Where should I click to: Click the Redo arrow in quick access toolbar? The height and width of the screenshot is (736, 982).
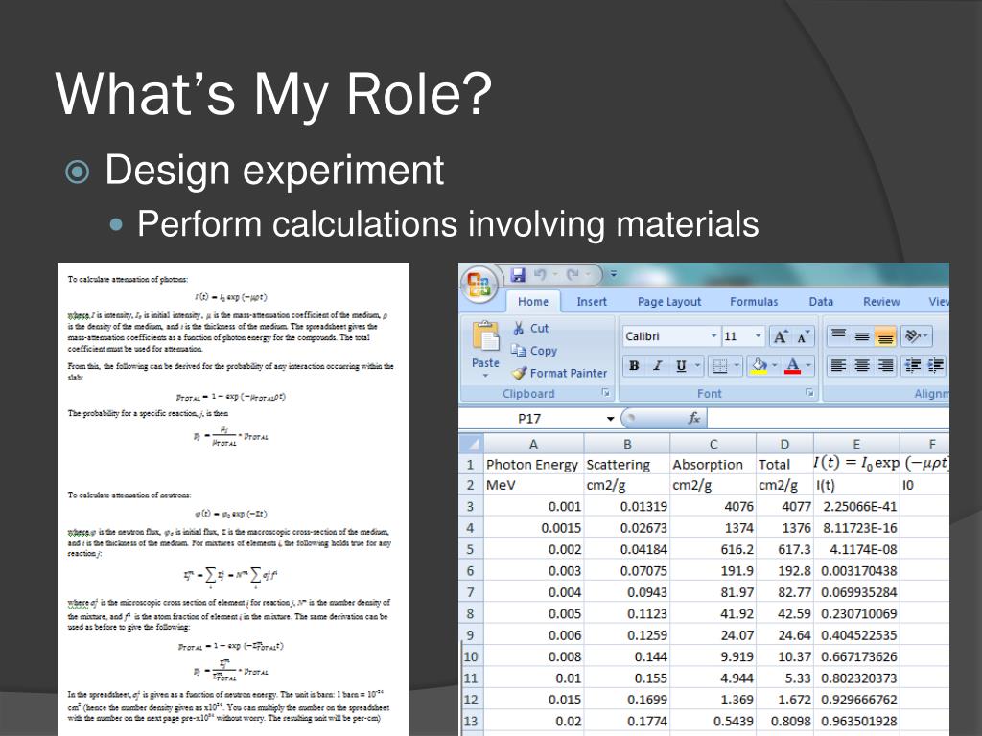pos(572,275)
